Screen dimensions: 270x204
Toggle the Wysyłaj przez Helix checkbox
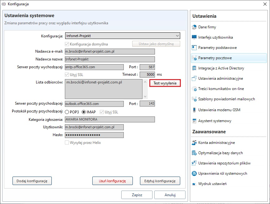(67, 143)
